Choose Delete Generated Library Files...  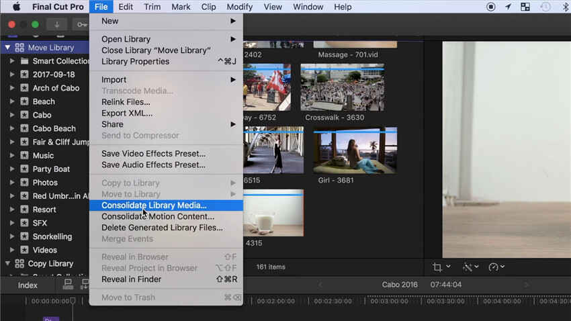[x=167, y=228]
